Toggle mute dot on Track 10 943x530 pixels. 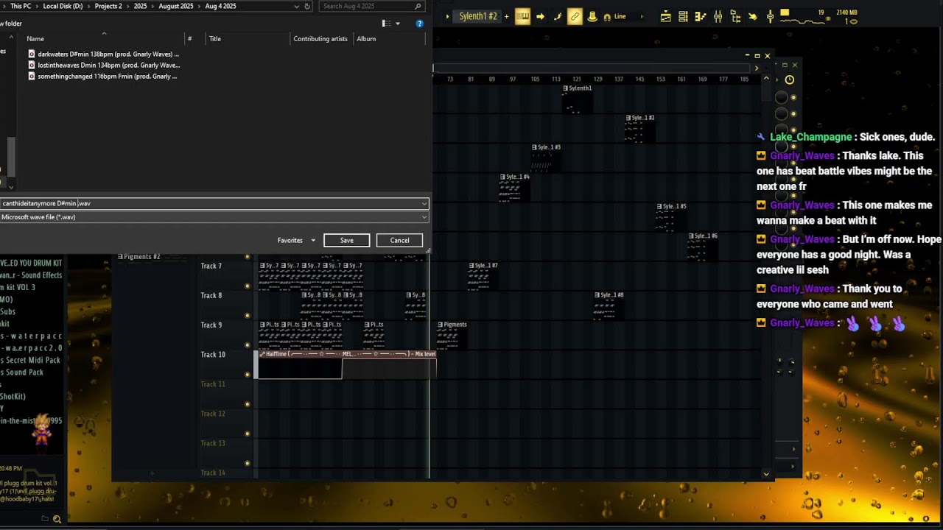coord(248,374)
